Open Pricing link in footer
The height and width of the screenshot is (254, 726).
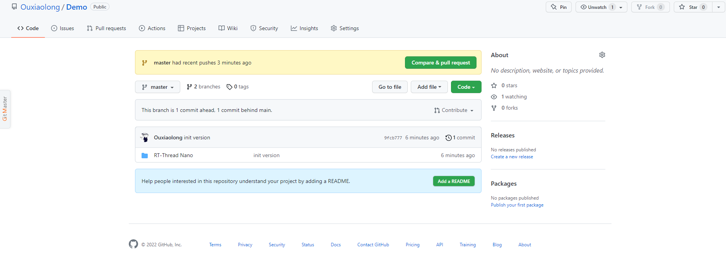(x=413, y=245)
